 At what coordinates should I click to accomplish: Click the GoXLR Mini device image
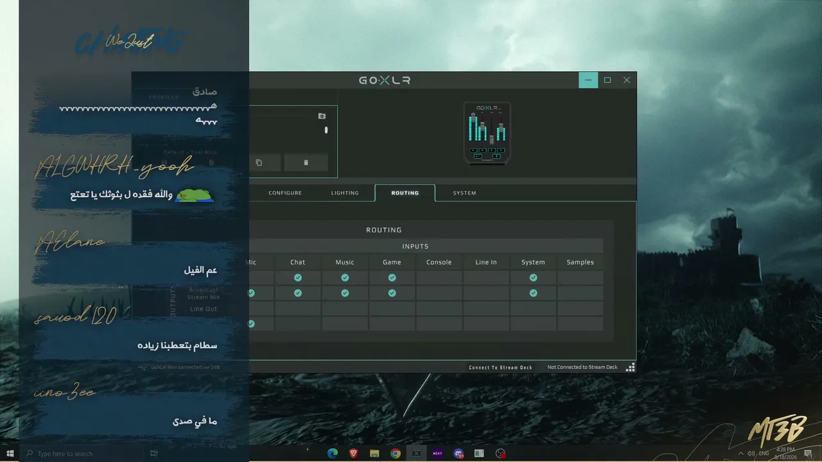pyautogui.click(x=487, y=133)
